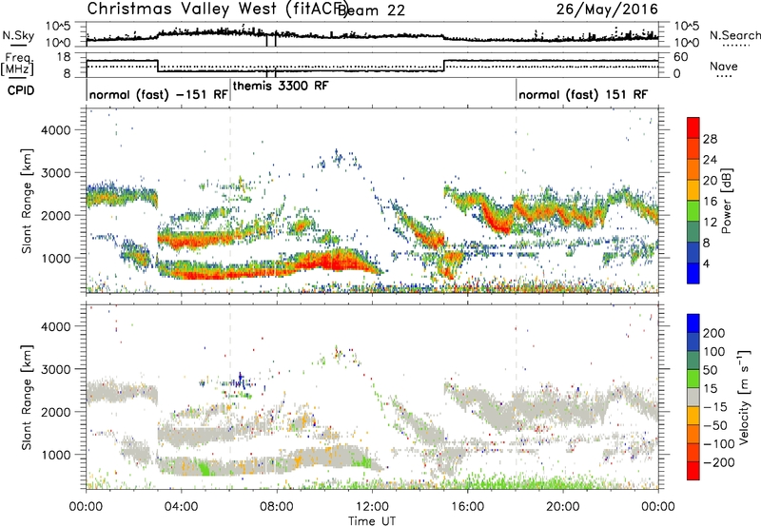Viewport: 761px width, 527px height.
Task: Select the "normal (fast) -151 RF" label
Action: [158, 94]
